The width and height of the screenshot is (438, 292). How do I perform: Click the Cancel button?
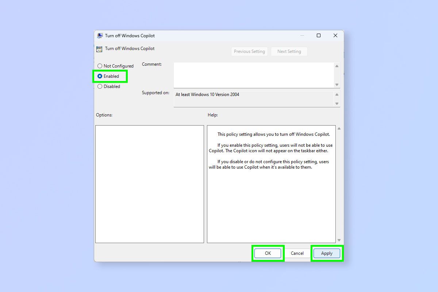click(297, 253)
